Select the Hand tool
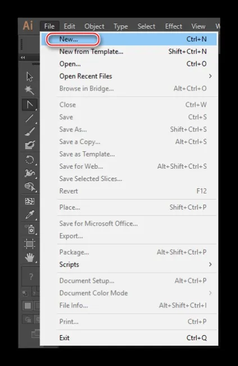This screenshot has height=366, width=238. click(x=30, y=257)
